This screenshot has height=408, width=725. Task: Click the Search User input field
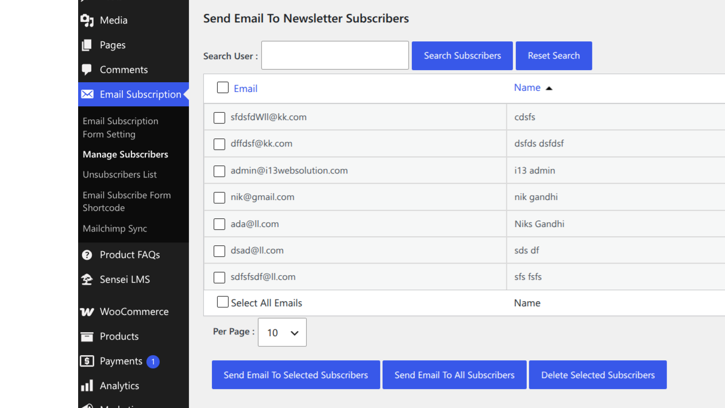[x=335, y=55]
